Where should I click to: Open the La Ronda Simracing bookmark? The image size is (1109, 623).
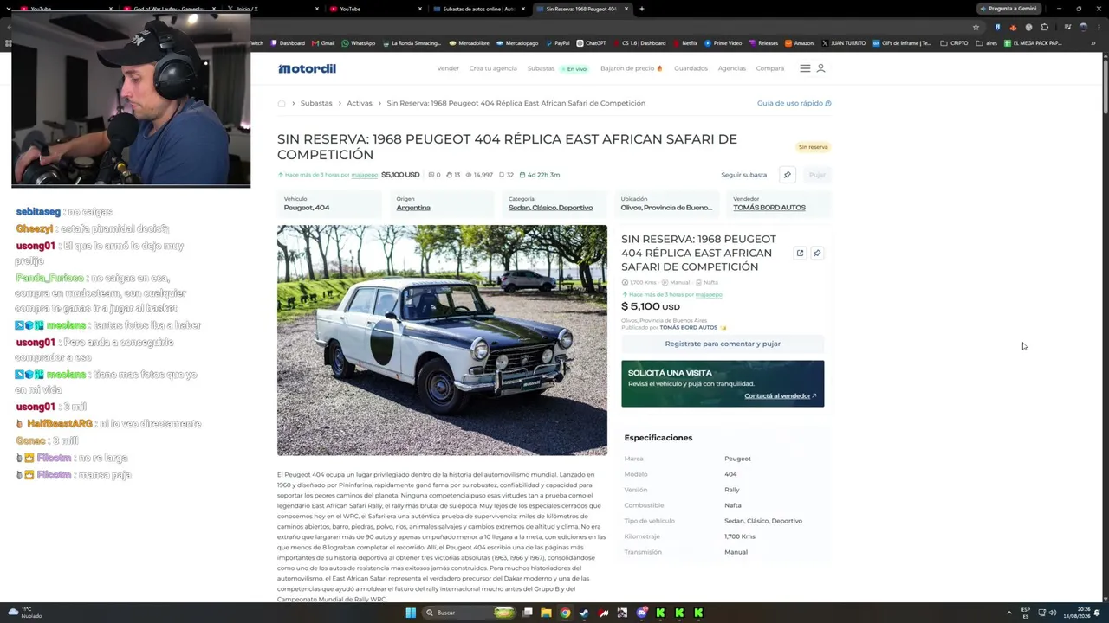[412, 43]
